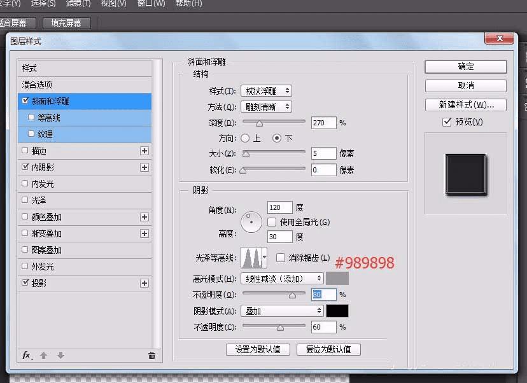Enable the 内发光 checkbox

pos(25,183)
